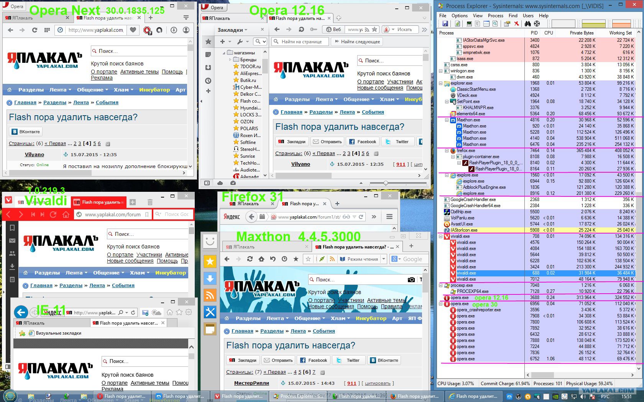644x402 pixels.
Task: Open Speed Dial grid in Opera Next
Action: tap(47, 30)
